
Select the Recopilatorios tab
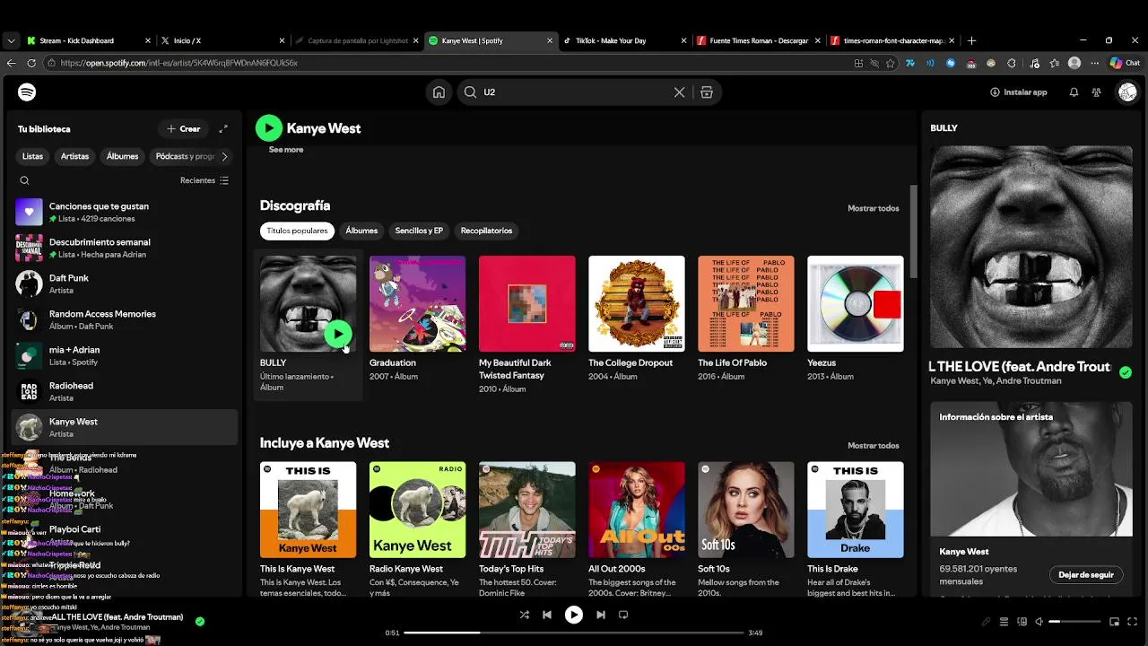[x=486, y=231]
